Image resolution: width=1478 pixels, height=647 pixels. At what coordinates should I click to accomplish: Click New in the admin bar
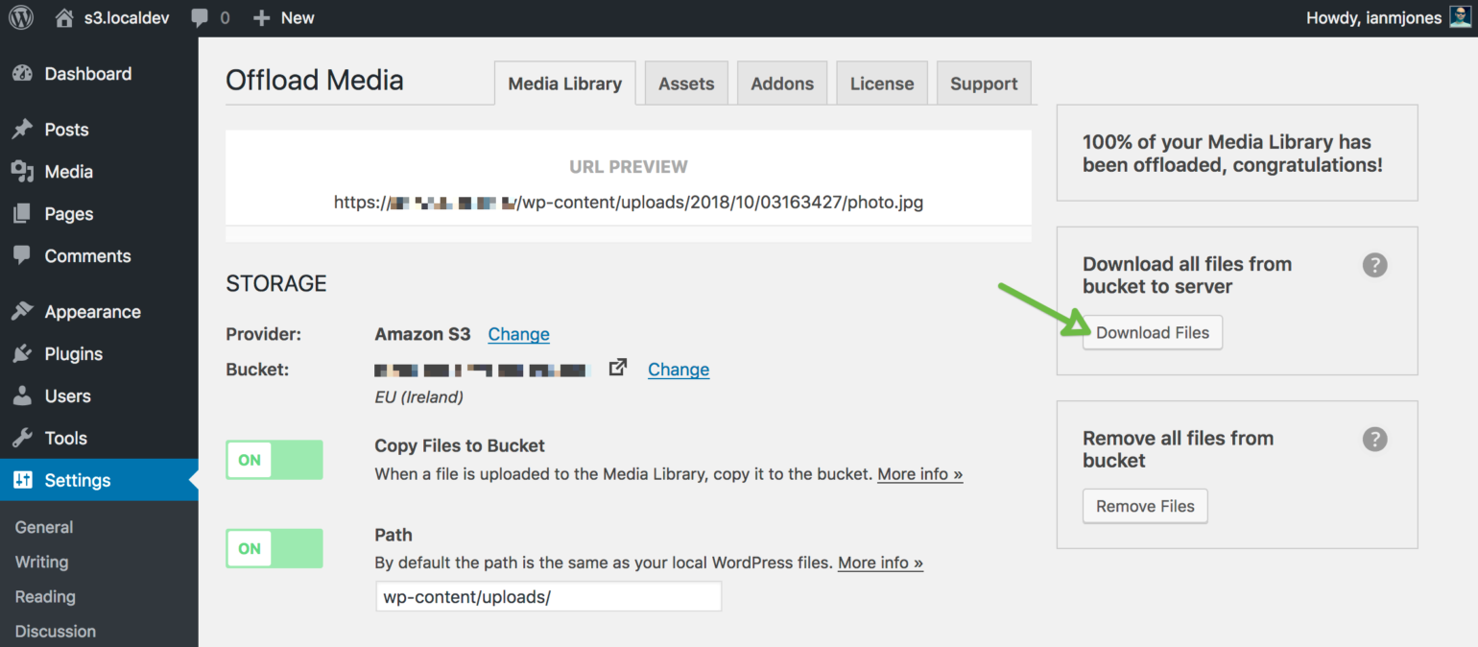click(298, 18)
